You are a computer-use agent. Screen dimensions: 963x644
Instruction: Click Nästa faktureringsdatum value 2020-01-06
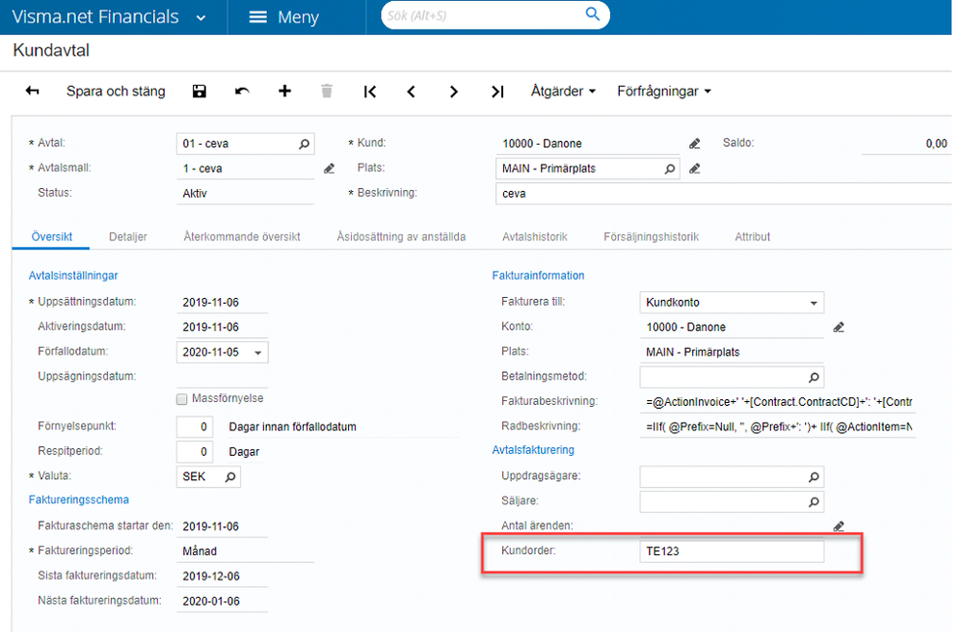point(211,601)
